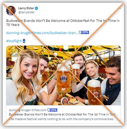Open the Larry Elder display name

[x=26, y=8]
